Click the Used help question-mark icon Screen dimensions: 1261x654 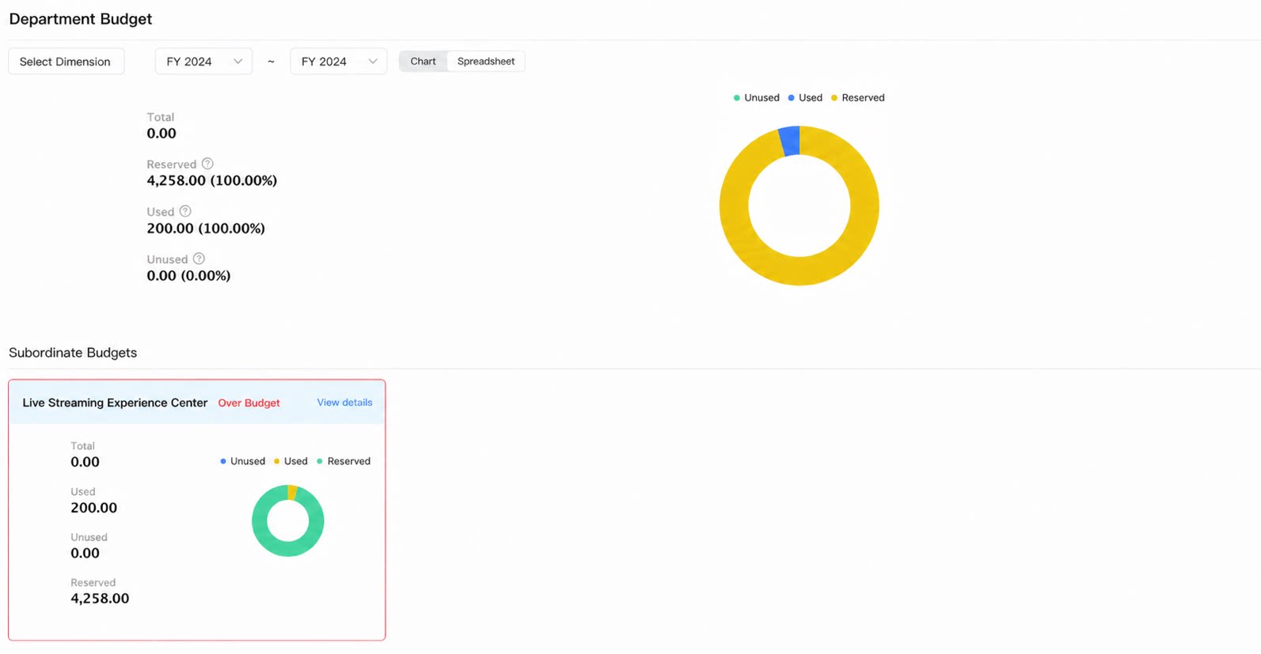185,211
